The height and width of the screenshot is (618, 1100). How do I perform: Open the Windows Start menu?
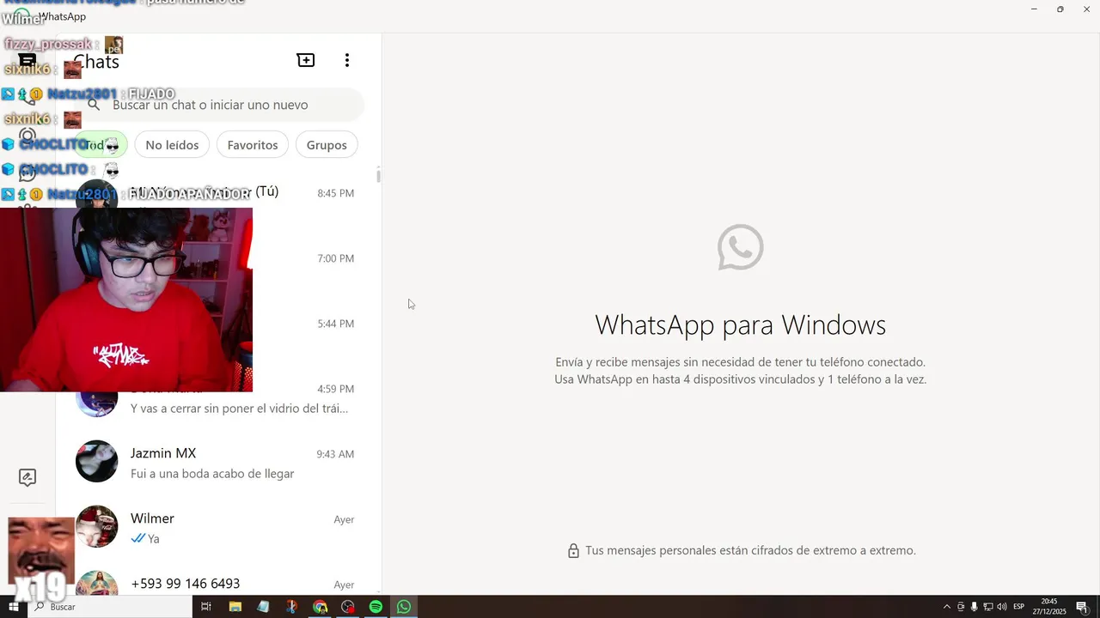(x=13, y=607)
